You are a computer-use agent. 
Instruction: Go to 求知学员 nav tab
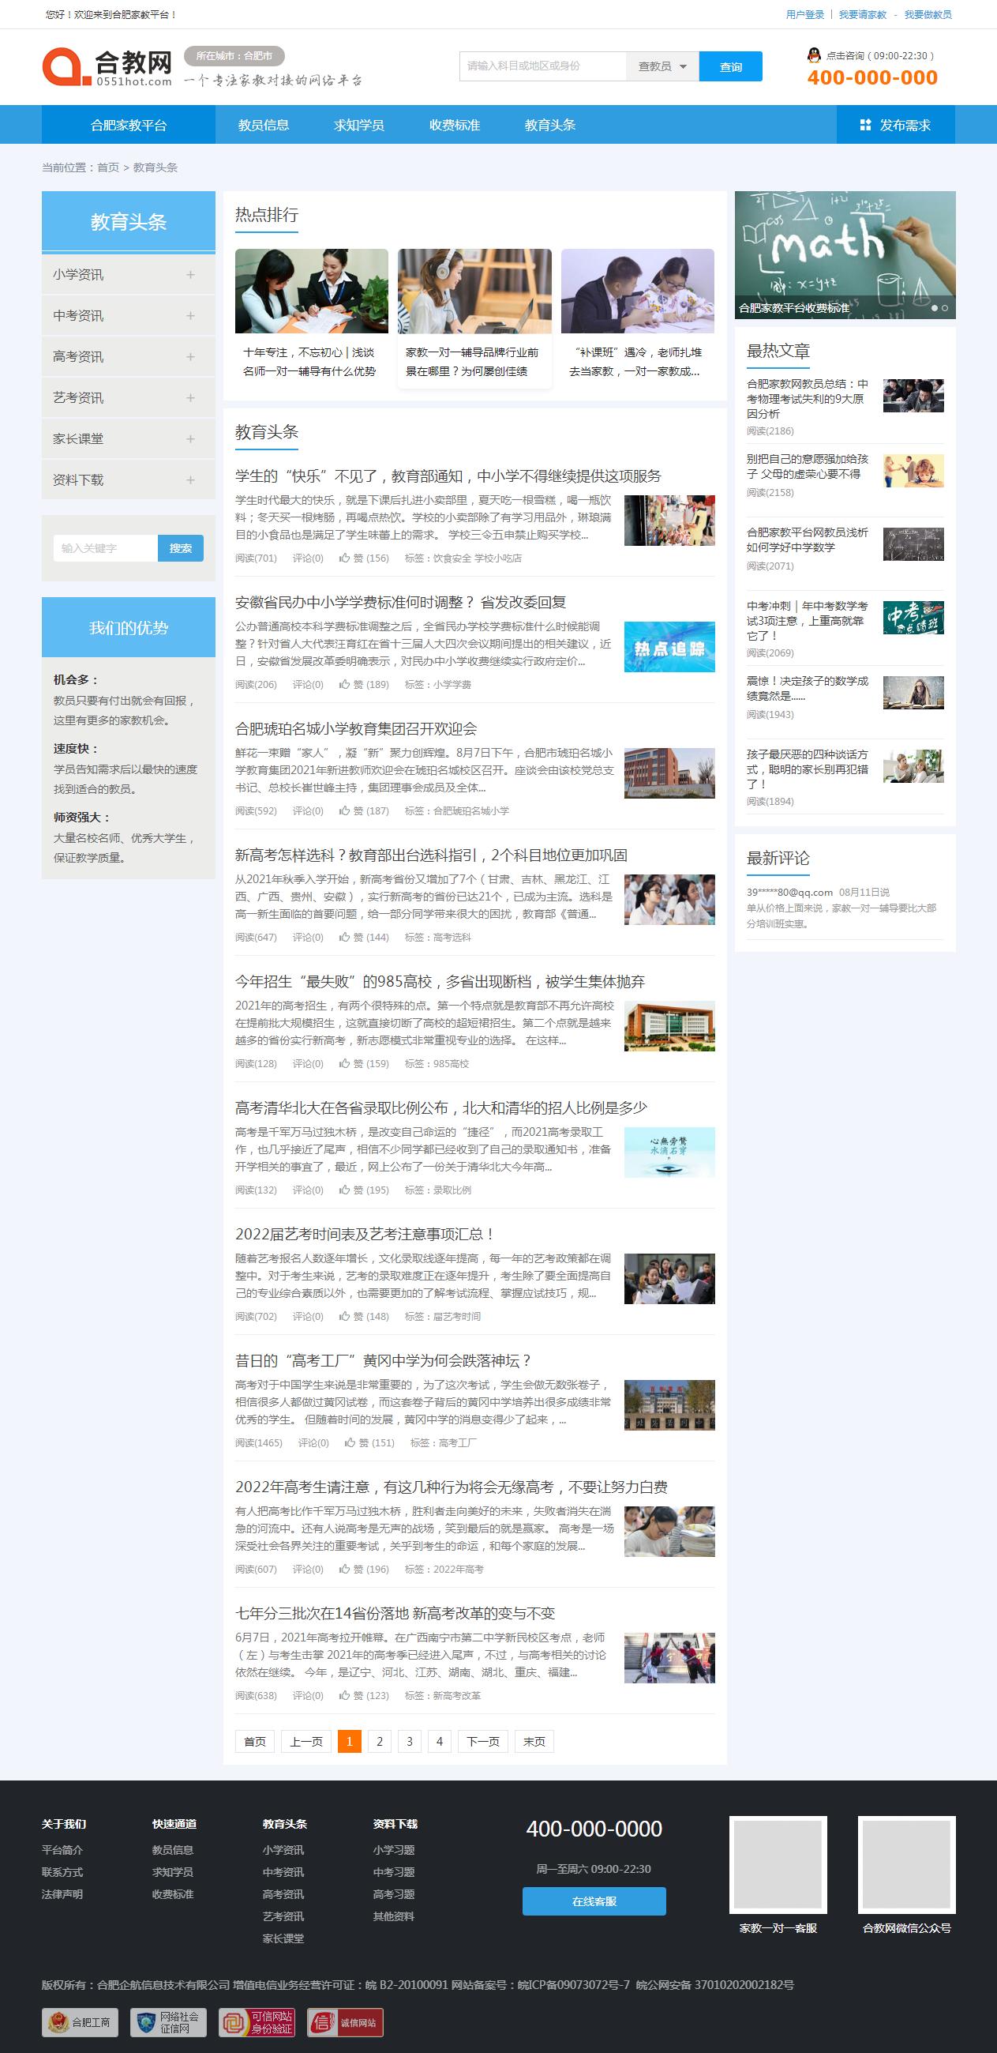tap(359, 125)
